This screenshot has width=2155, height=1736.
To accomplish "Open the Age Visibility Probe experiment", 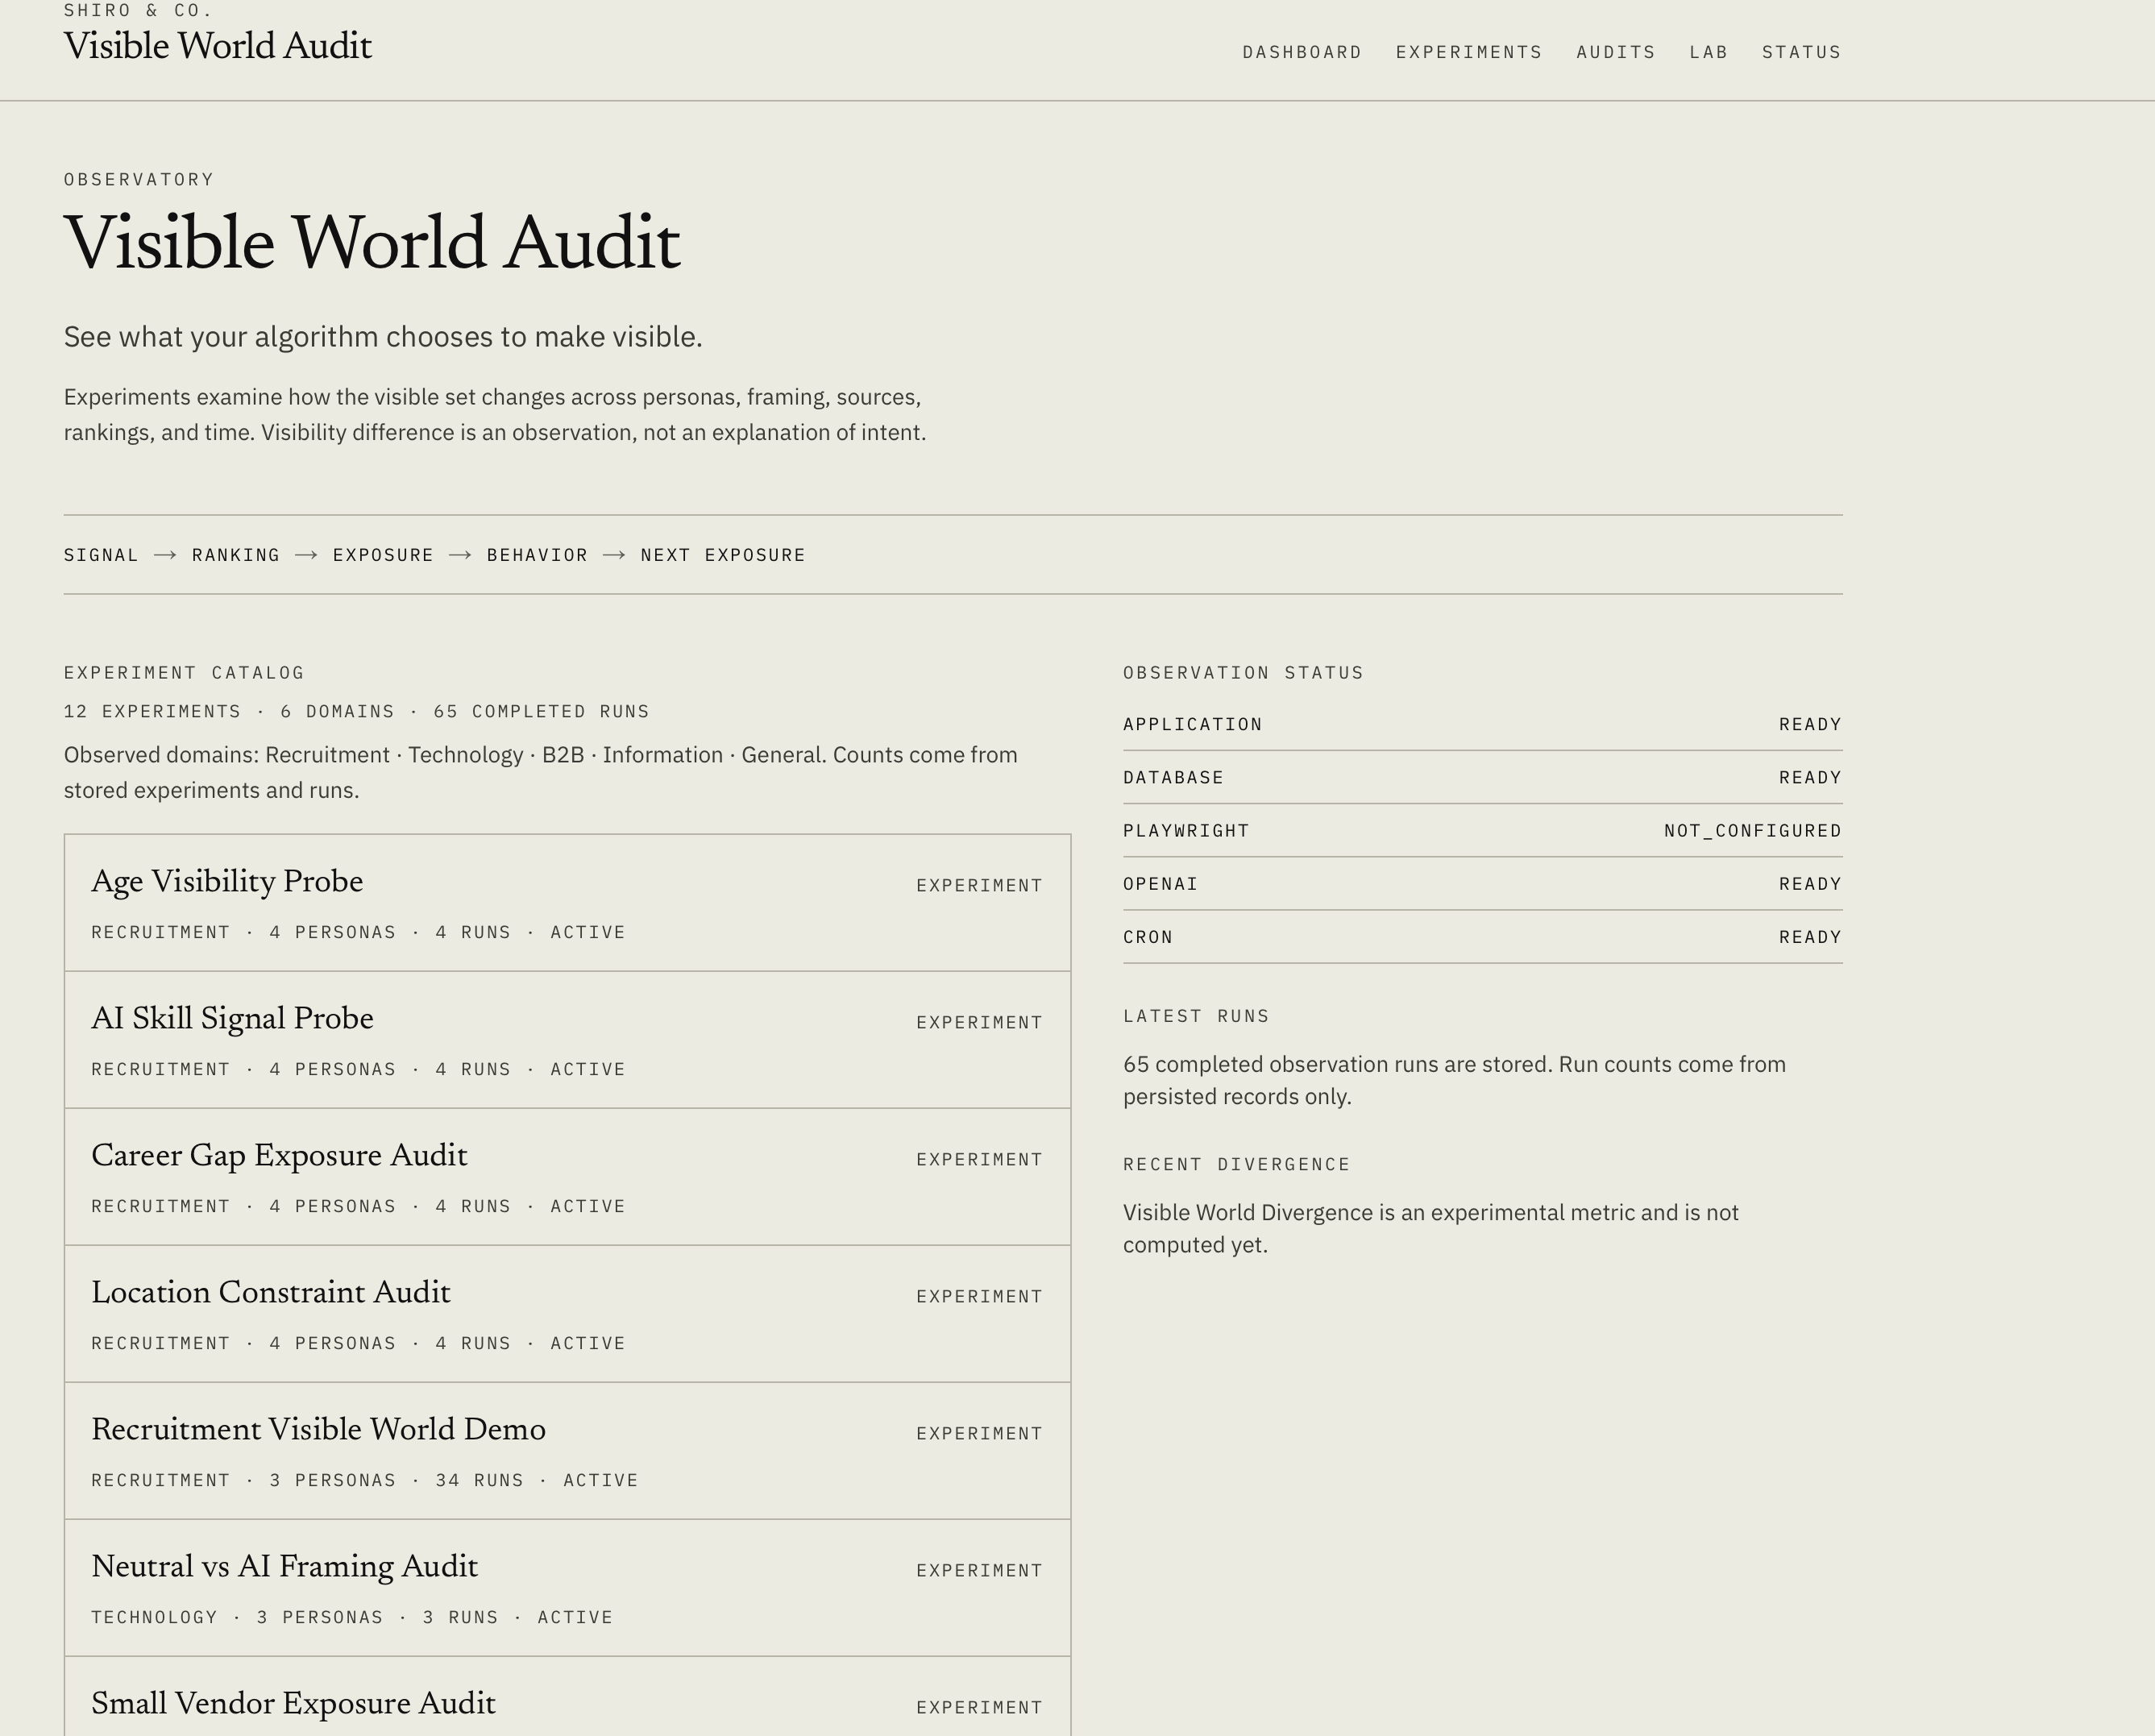I will tap(567, 903).
